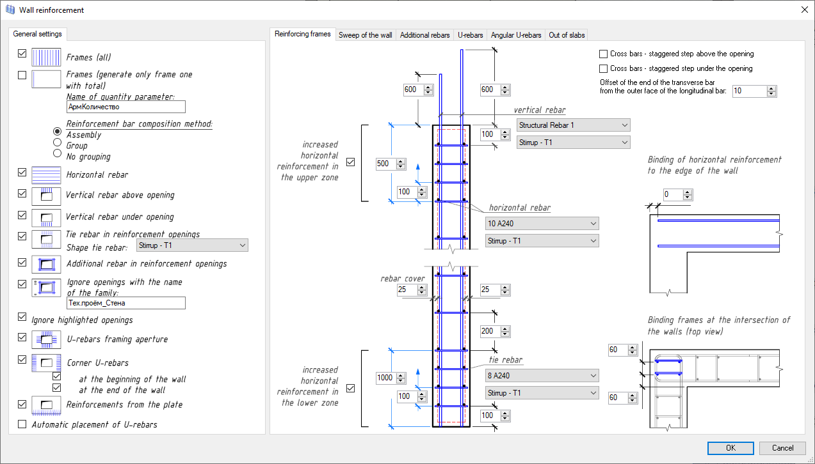Select Assembly composition method
This screenshot has height=464, width=815.
click(58, 130)
